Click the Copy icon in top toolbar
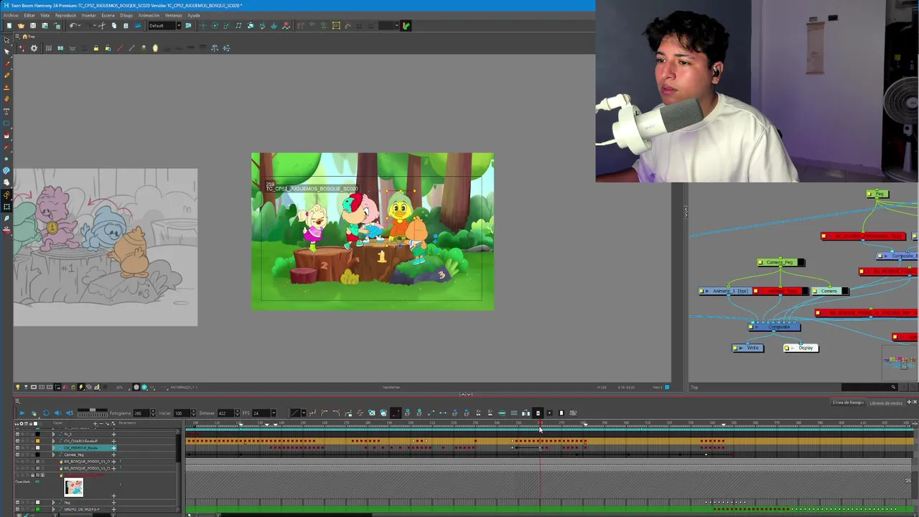Viewport: 919px width, 517px height. (113, 26)
